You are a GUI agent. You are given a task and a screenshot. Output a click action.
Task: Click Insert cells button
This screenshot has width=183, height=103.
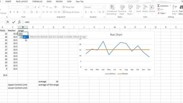(138, 9)
